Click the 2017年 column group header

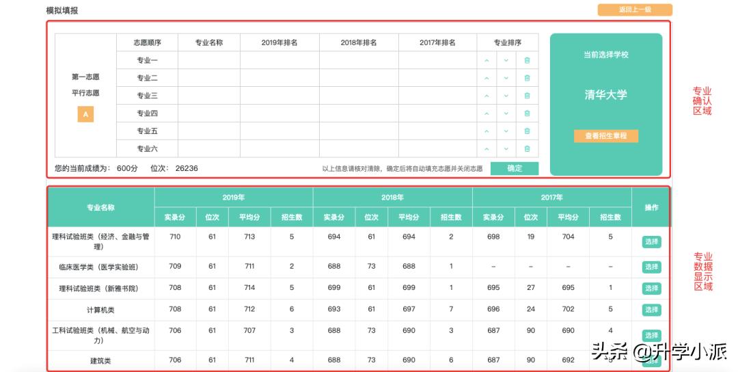[x=552, y=198]
